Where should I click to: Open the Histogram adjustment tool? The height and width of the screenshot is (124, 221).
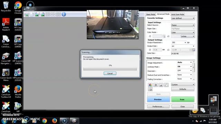point(161,85)
